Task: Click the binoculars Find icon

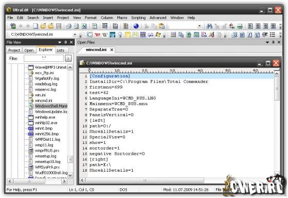Action: (x=209, y=26)
